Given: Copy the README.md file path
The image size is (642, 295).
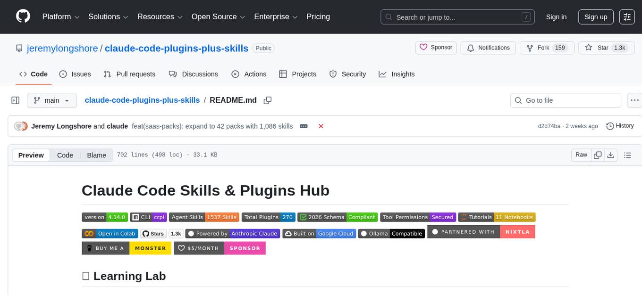Looking at the screenshot, I should (x=268, y=100).
